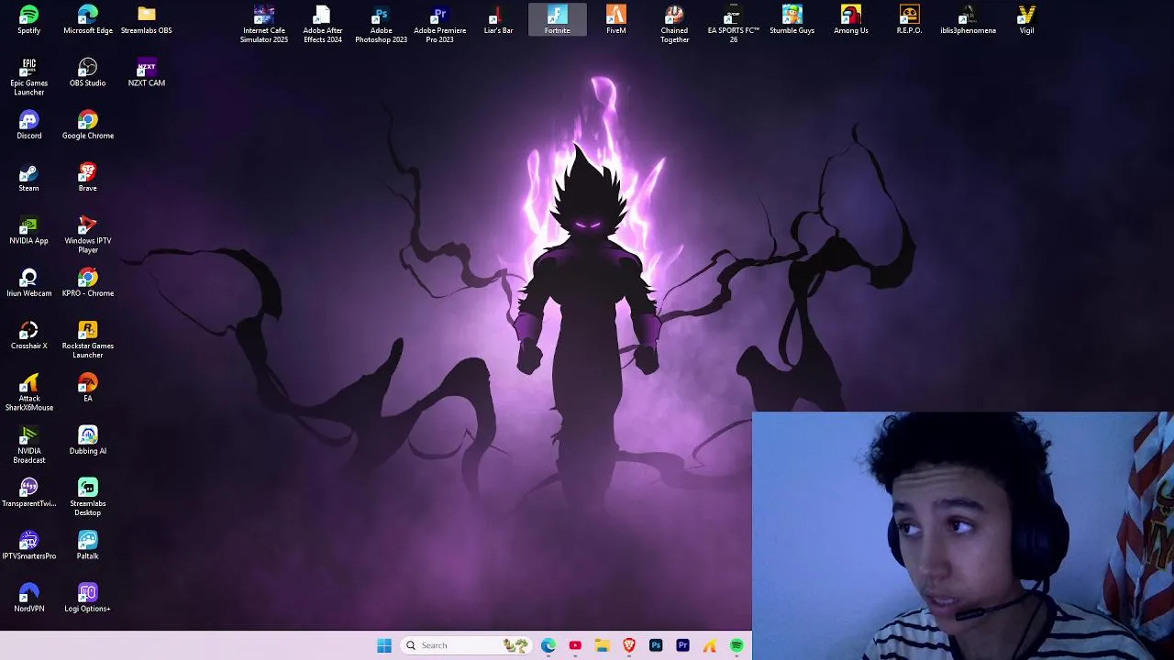
Task: Open the Stumble Guys icon
Action: 792,20
